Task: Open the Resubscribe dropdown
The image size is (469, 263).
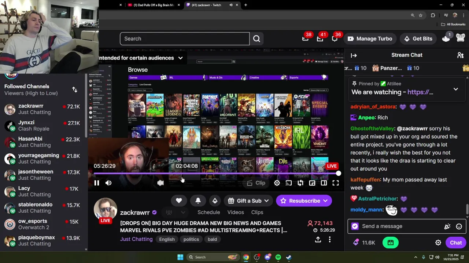Action: [304, 201]
